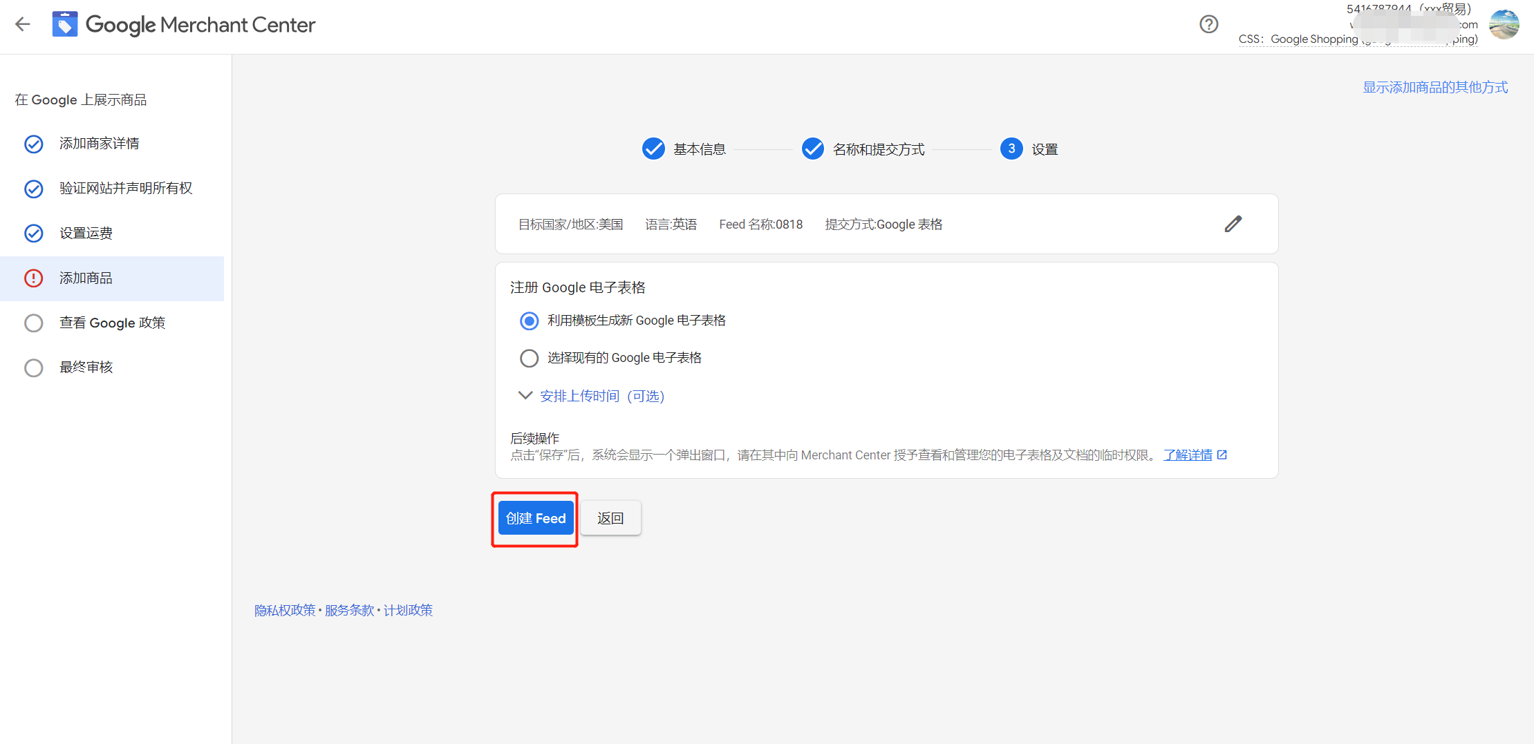Image resolution: width=1534 pixels, height=744 pixels.
Task: Click the 名称和提交方式 step checkmark
Action: coord(813,149)
